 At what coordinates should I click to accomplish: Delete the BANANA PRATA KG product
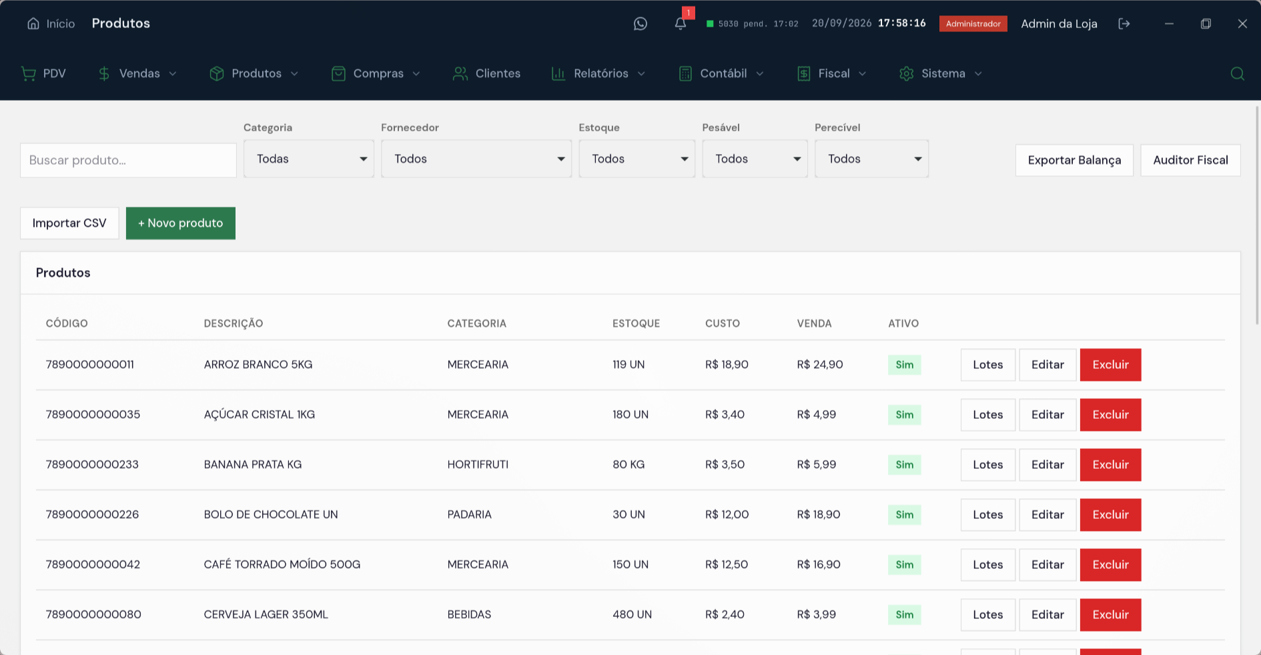pyautogui.click(x=1110, y=465)
